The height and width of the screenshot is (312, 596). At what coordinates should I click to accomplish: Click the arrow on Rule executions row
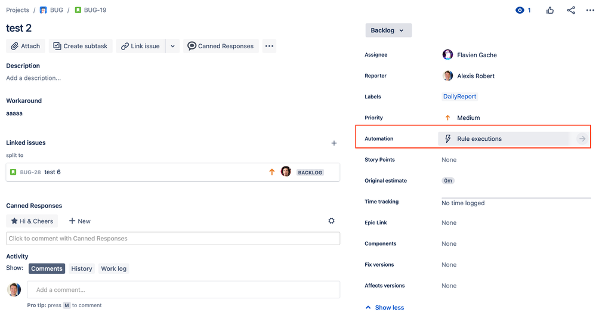pyautogui.click(x=582, y=139)
